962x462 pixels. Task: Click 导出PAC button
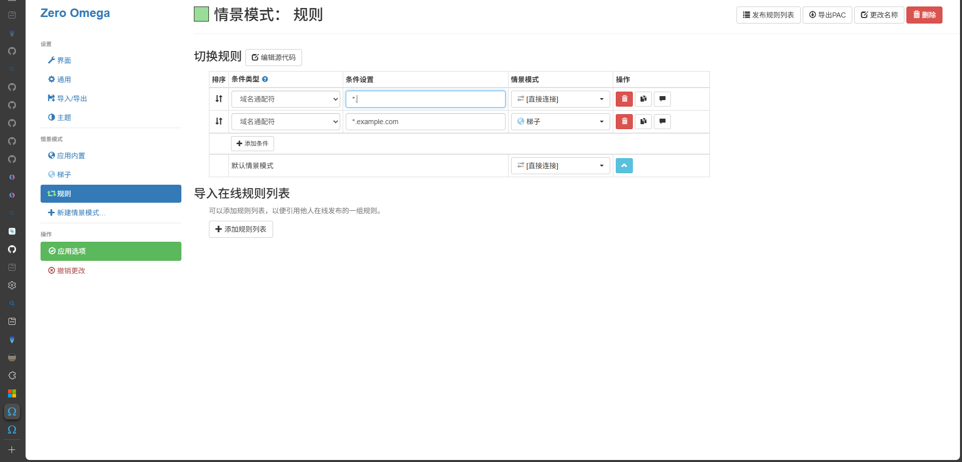tap(827, 15)
